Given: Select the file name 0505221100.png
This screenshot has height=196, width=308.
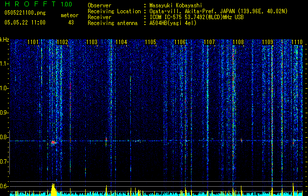Looking at the screenshot, I should pyautogui.click(x=25, y=13).
